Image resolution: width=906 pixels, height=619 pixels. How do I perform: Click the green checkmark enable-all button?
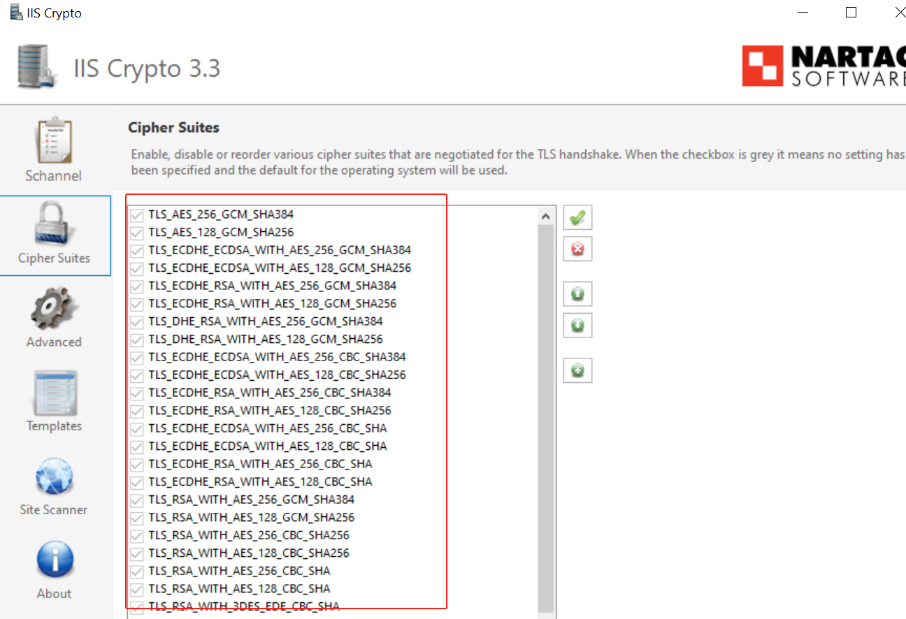click(x=577, y=218)
